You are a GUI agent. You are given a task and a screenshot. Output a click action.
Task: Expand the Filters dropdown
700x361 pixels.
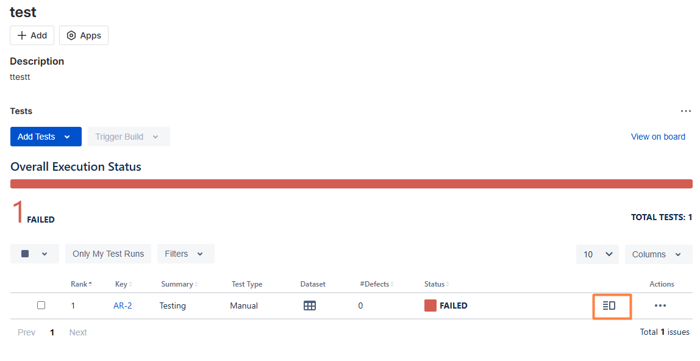coord(186,254)
